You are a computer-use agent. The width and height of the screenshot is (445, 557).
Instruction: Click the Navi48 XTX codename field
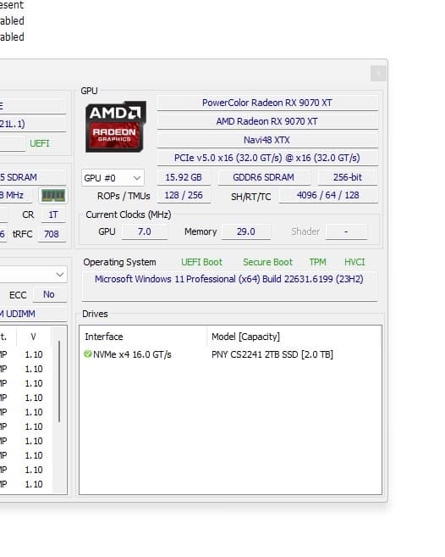point(267,140)
